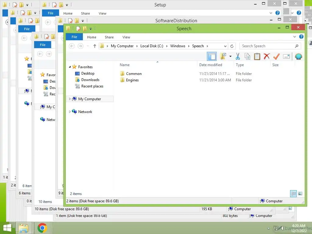Expand Network tree node
312x234 pixels.
[x=70, y=112]
